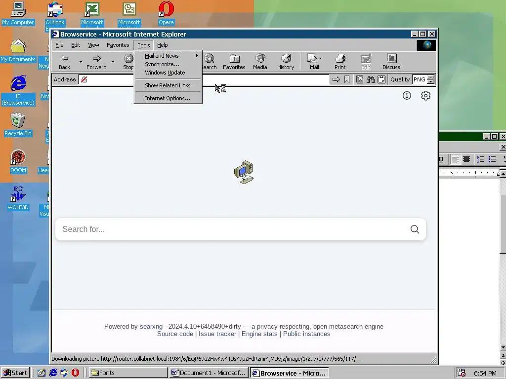The width and height of the screenshot is (506, 379).
Task: Click the Print toolbar button
Action: pyautogui.click(x=340, y=62)
